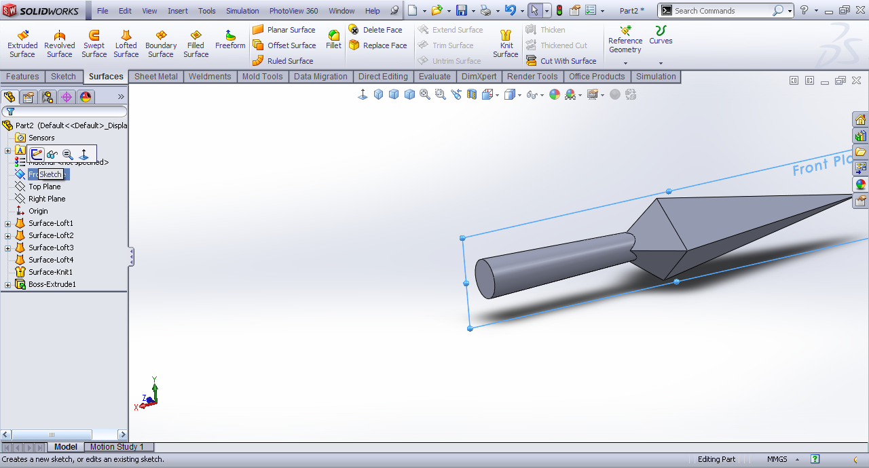The width and height of the screenshot is (869, 468).
Task: Open the Section View tool
Action: point(471,95)
